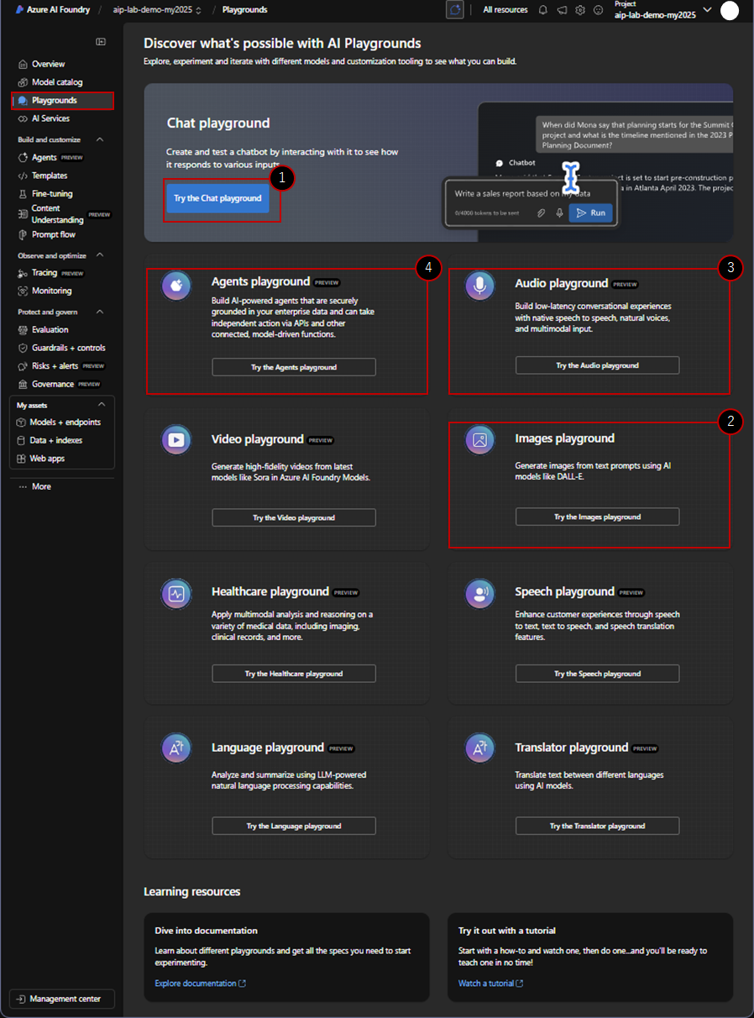Click the attach paperclip icon in chat preview
The image size is (754, 1018).
542,213
